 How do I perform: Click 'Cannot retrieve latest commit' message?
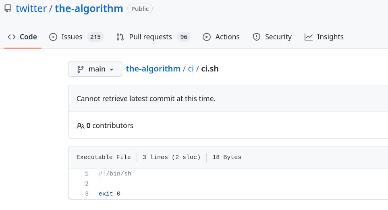[146, 99]
